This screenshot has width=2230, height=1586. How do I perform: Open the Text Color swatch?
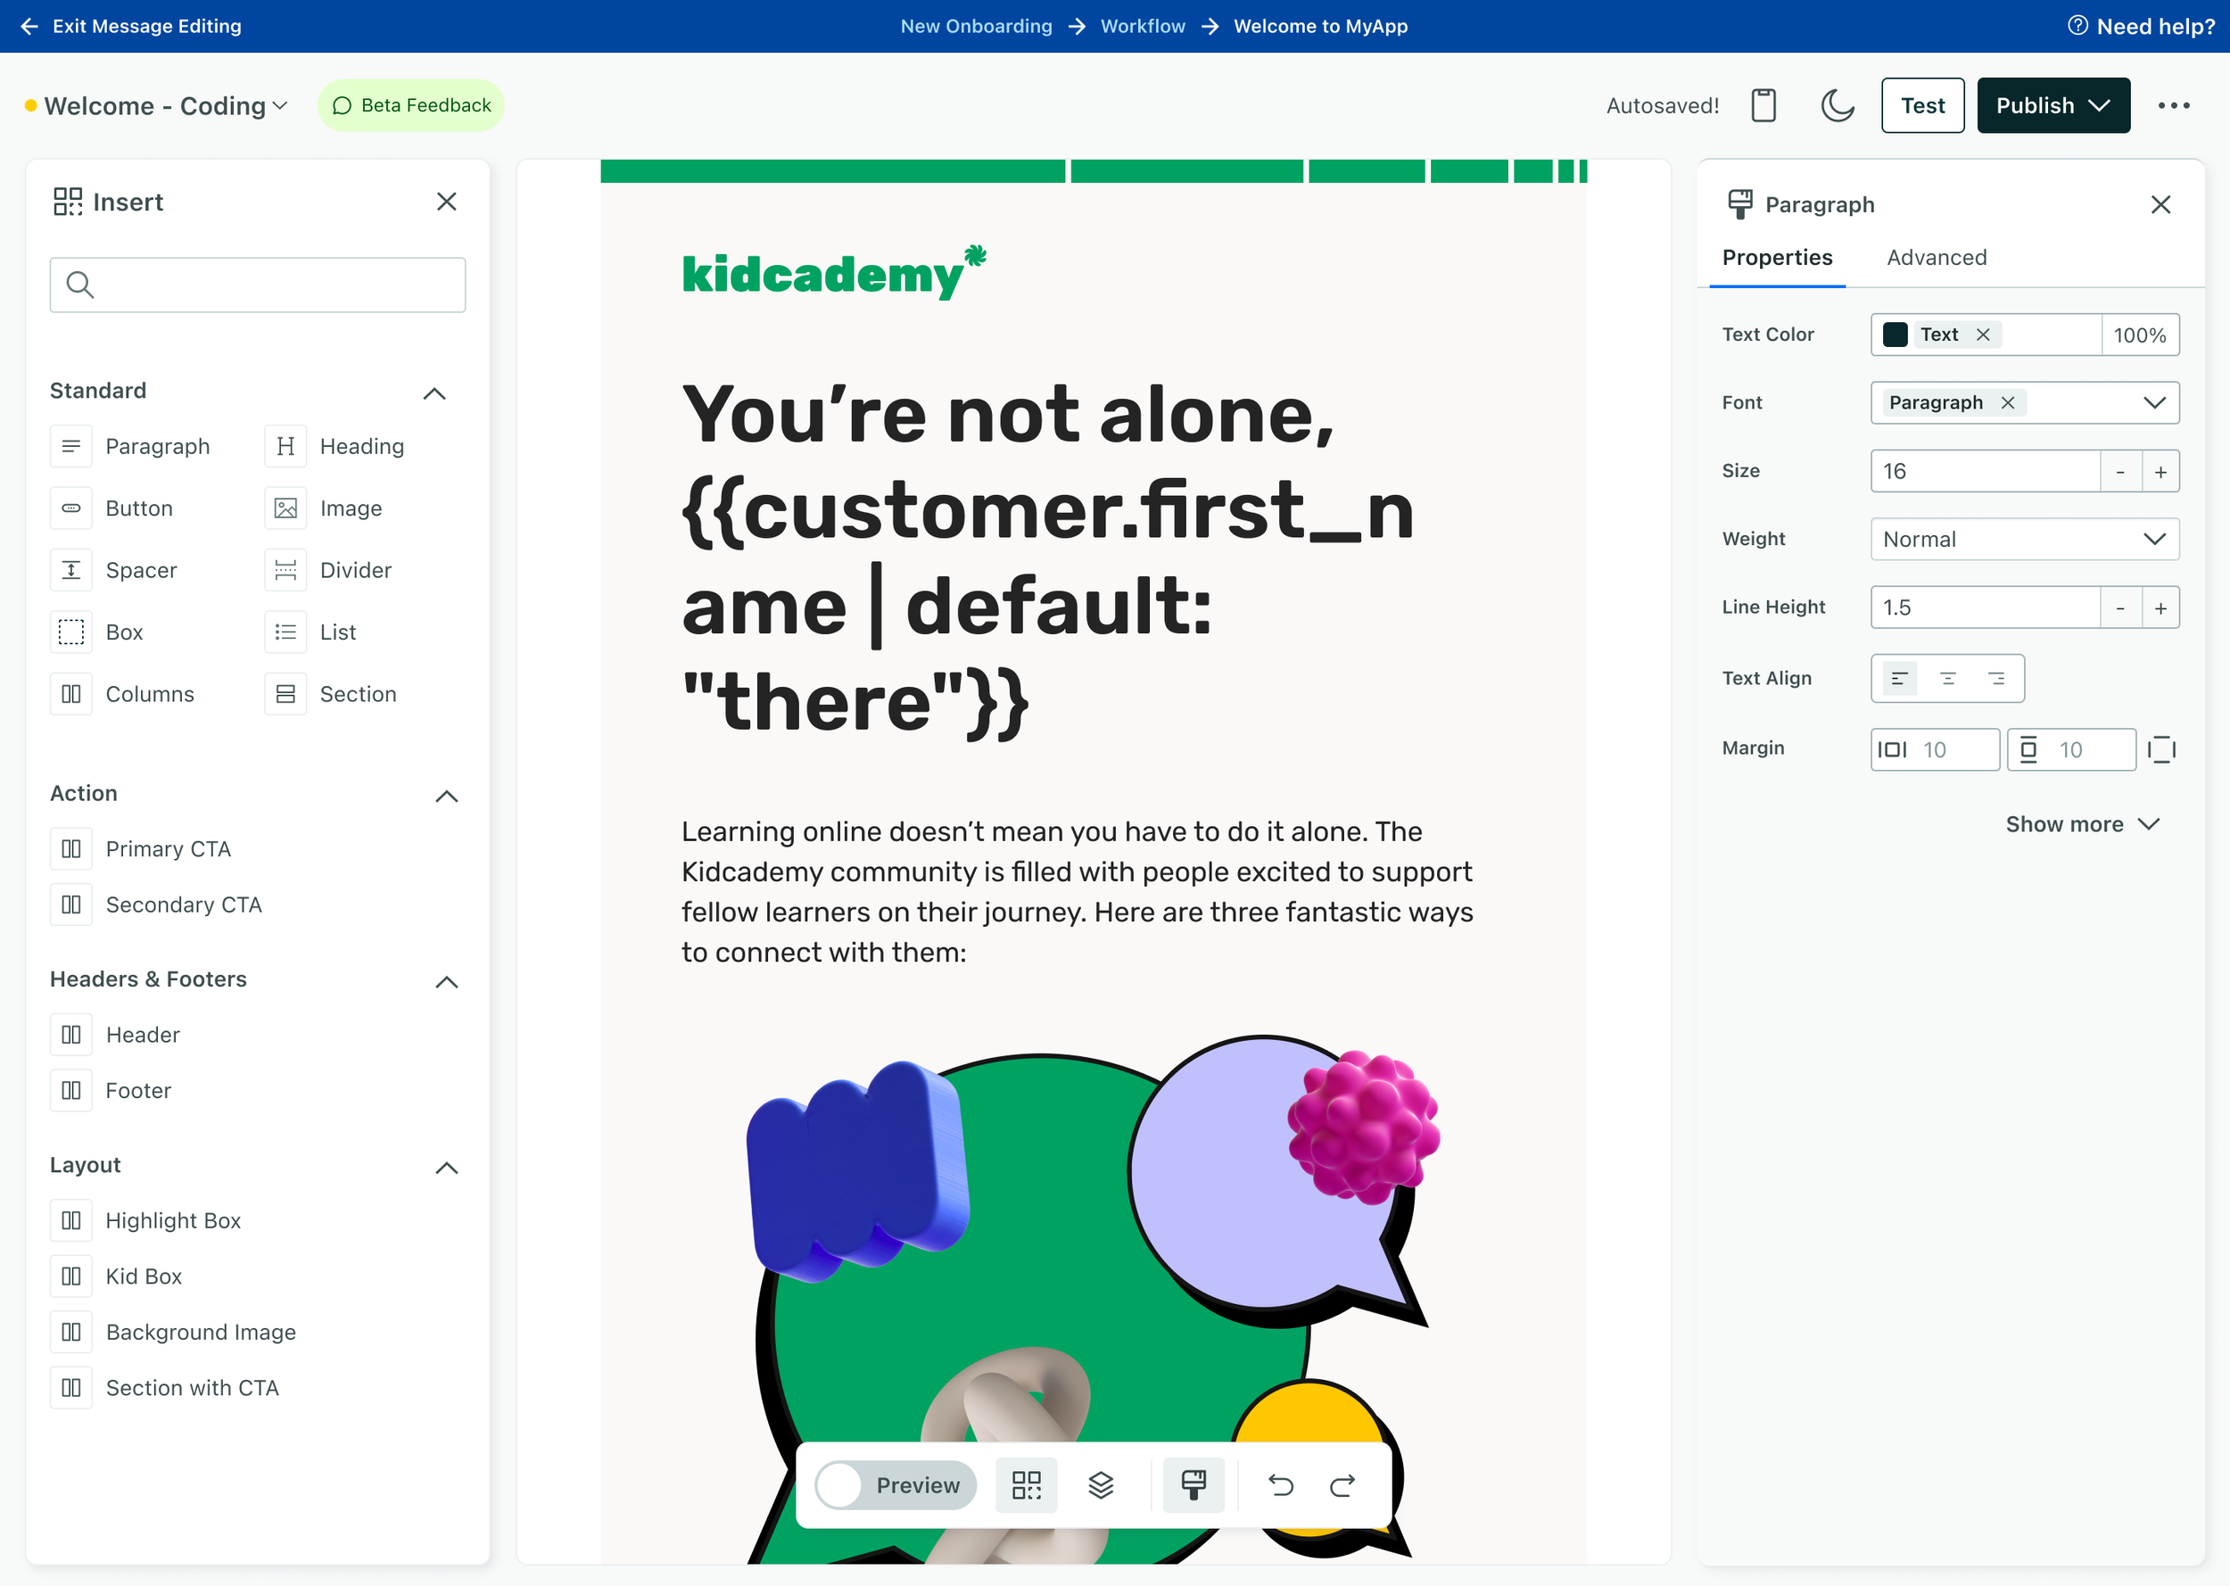click(1895, 334)
